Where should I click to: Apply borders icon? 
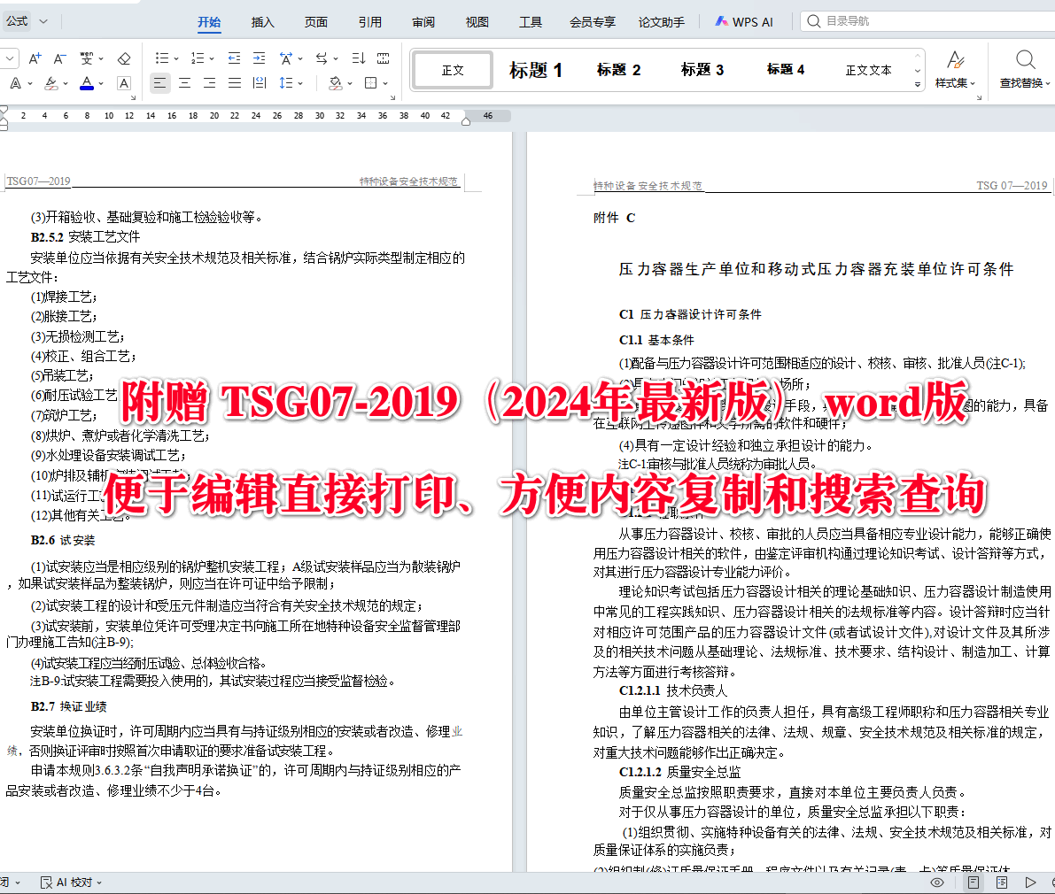[371, 83]
